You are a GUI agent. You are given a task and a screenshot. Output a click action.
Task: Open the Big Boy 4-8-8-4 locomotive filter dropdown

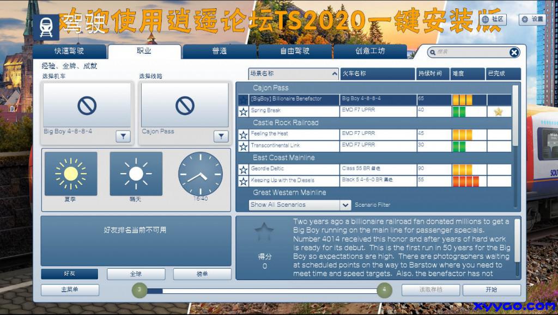point(123,137)
